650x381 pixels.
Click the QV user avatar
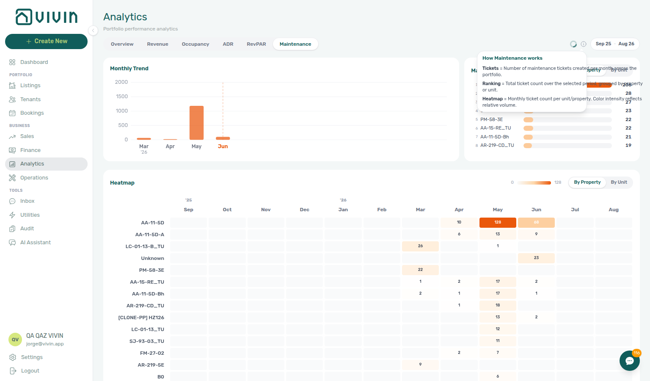[x=15, y=340]
